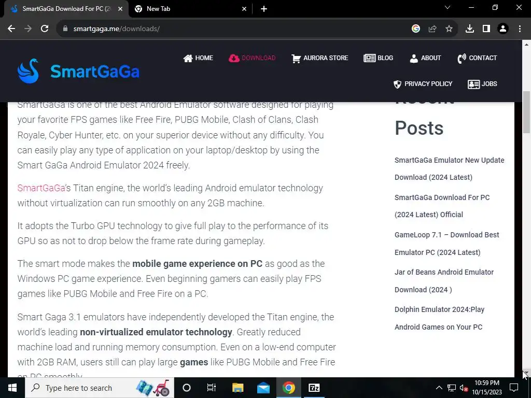Open AURORA STORE navigation item
The image size is (531, 398).
click(x=319, y=58)
